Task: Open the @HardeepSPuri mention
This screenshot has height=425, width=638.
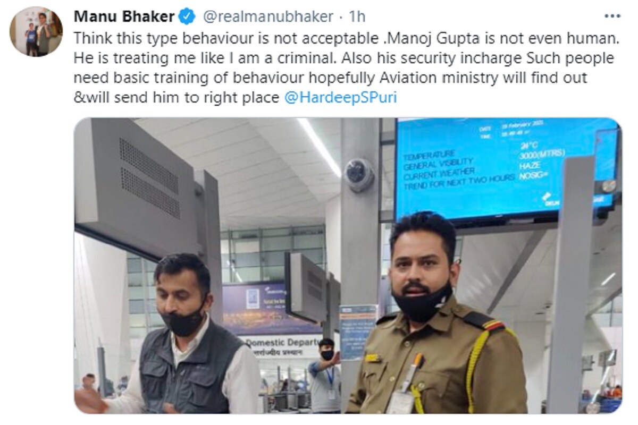Action: tap(341, 98)
